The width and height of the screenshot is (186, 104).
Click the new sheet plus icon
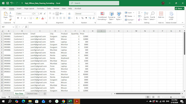coord(45,94)
